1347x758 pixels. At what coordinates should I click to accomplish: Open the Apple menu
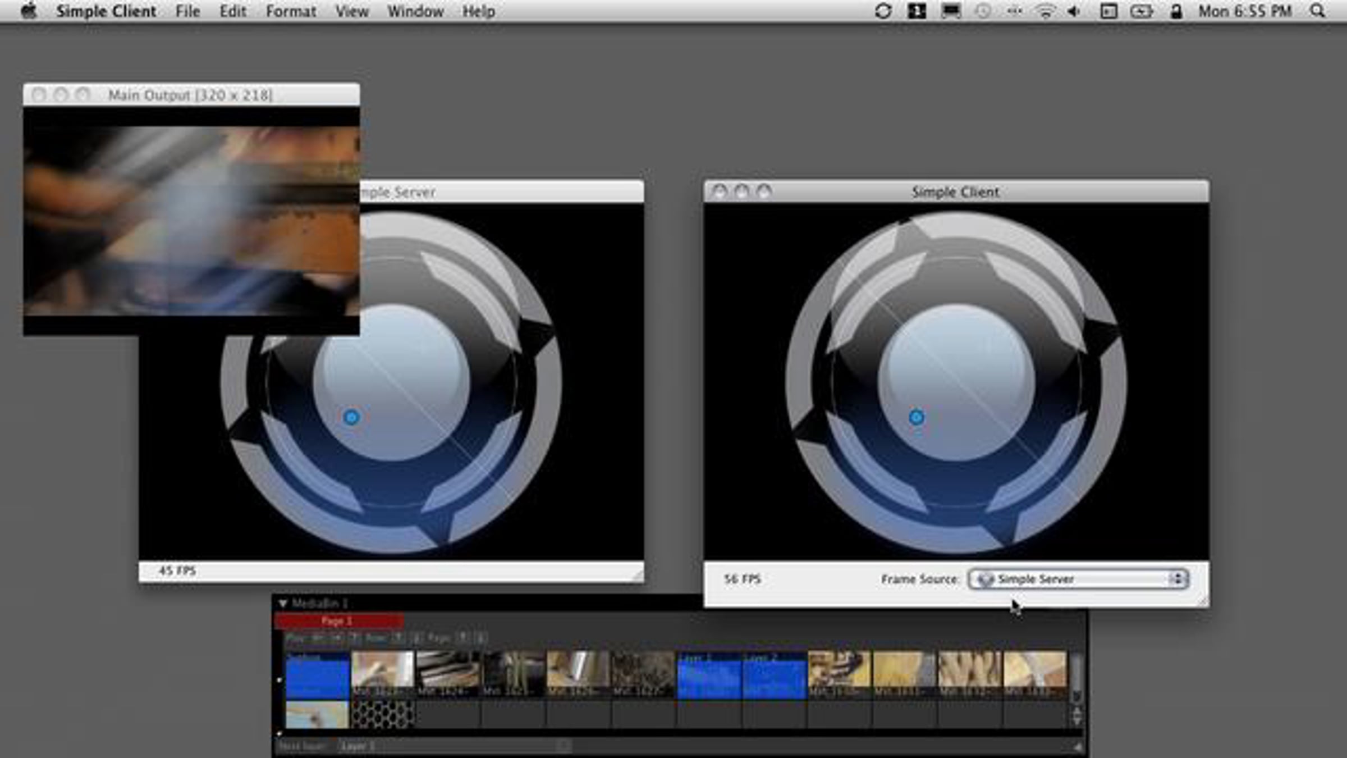tap(28, 11)
